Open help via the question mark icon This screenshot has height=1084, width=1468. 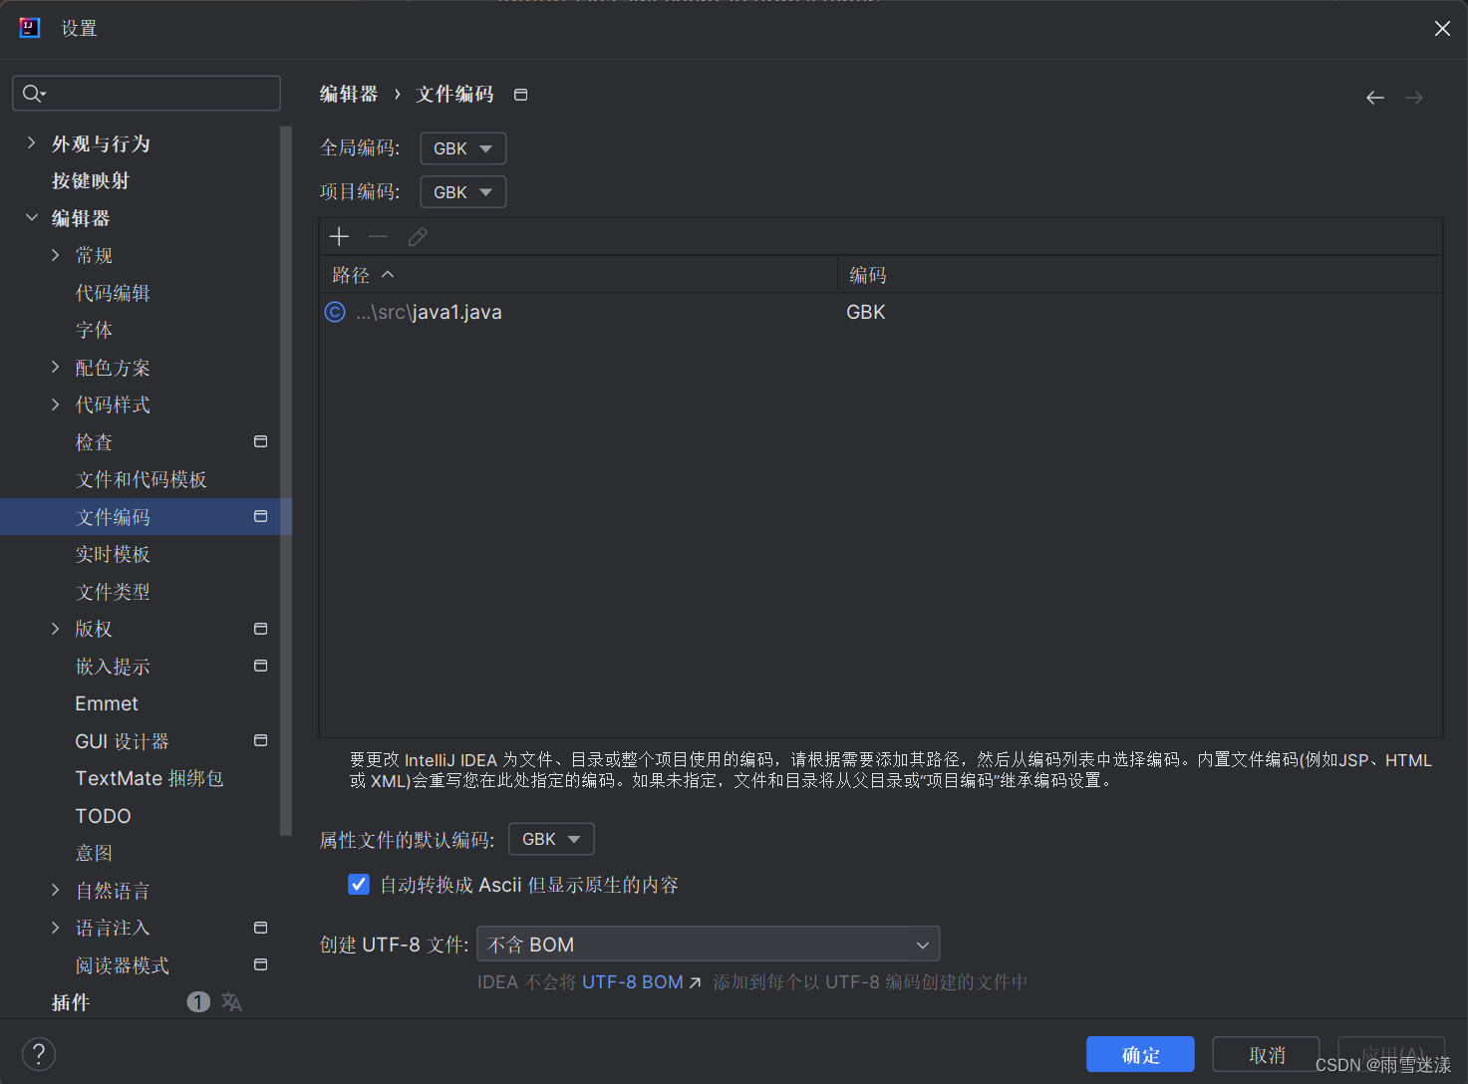coord(38,1053)
